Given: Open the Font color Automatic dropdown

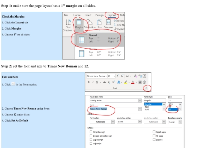Looking at the screenshot, I should [113, 122].
